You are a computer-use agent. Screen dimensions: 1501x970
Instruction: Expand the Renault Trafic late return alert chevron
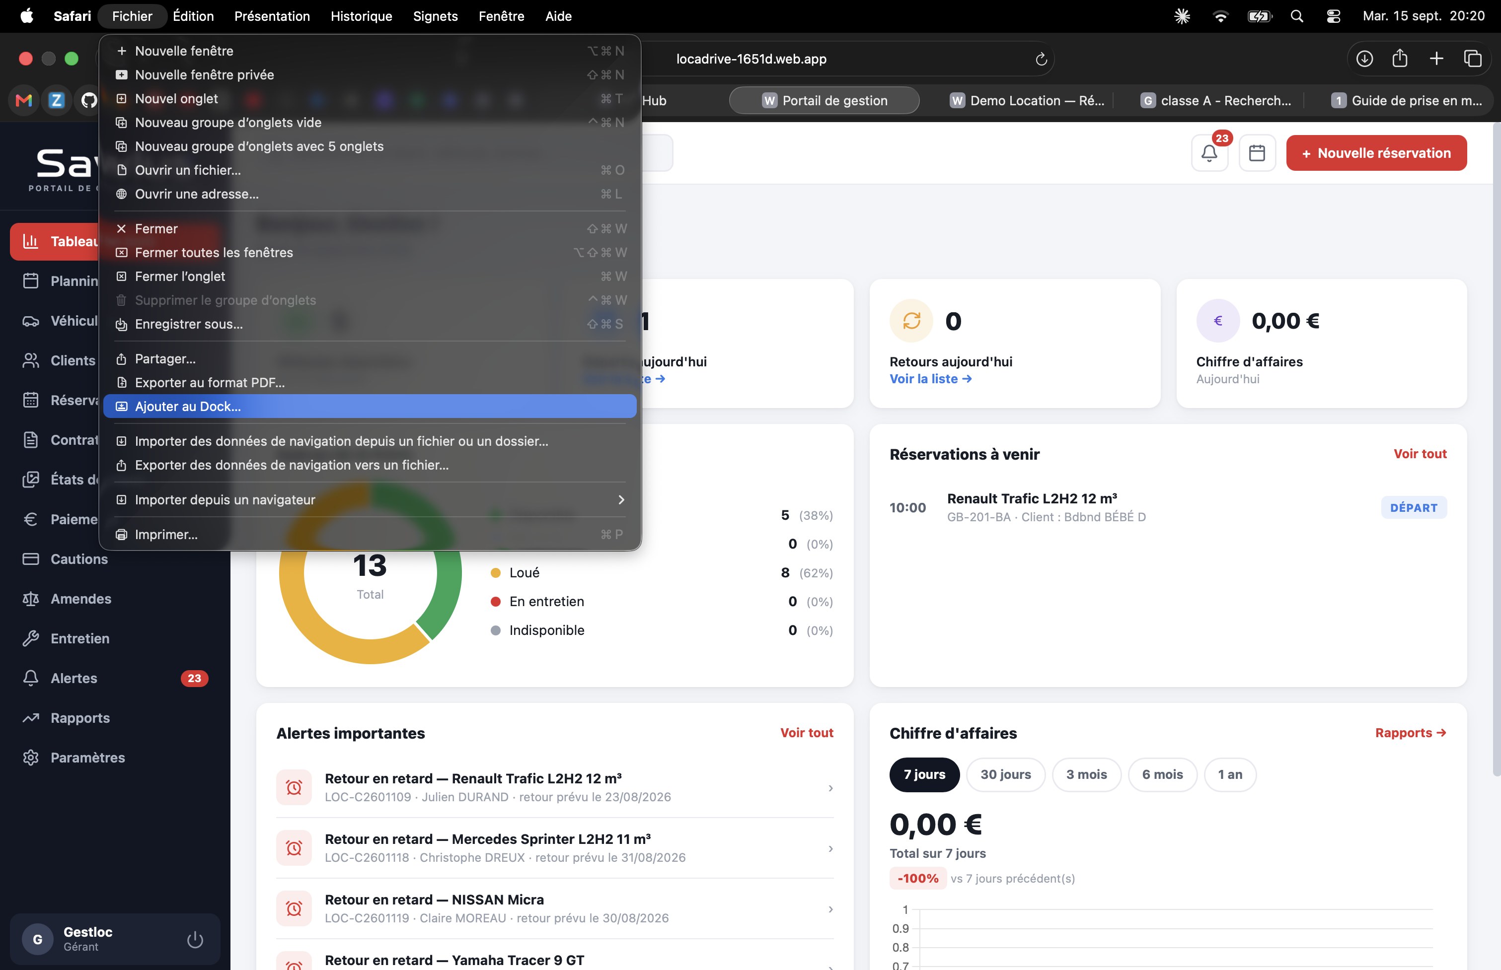tap(830, 788)
